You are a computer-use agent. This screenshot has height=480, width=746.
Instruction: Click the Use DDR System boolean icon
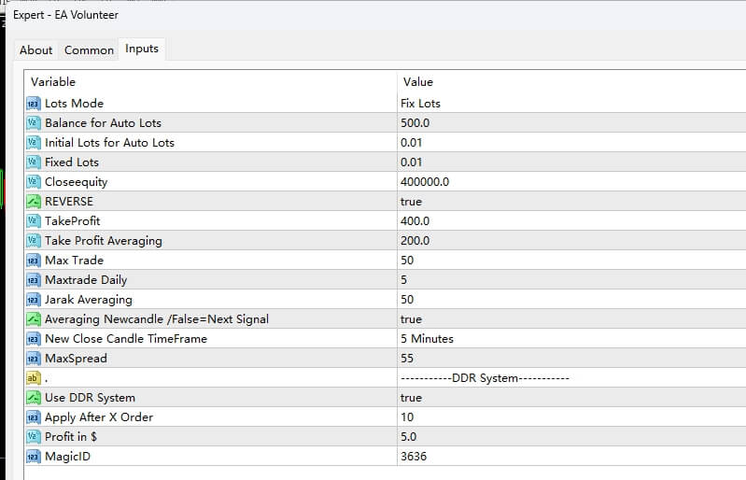[x=34, y=398]
